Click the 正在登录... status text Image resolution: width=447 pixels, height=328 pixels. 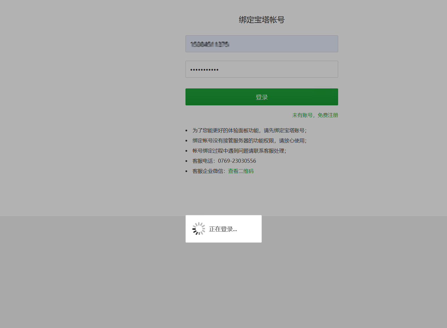pyautogui.click(x=223, y=229)
